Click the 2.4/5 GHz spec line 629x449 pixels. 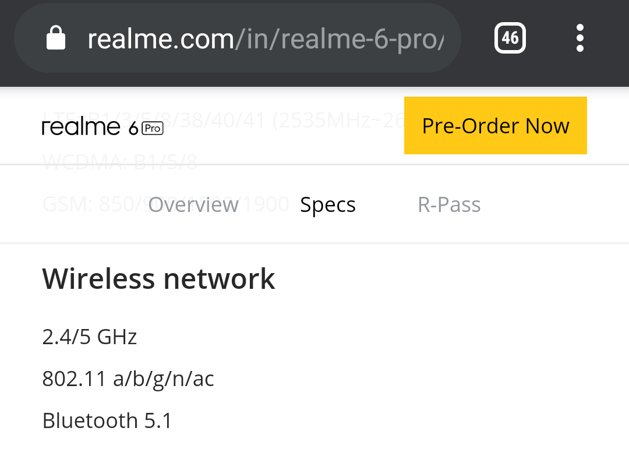point(90,337)
